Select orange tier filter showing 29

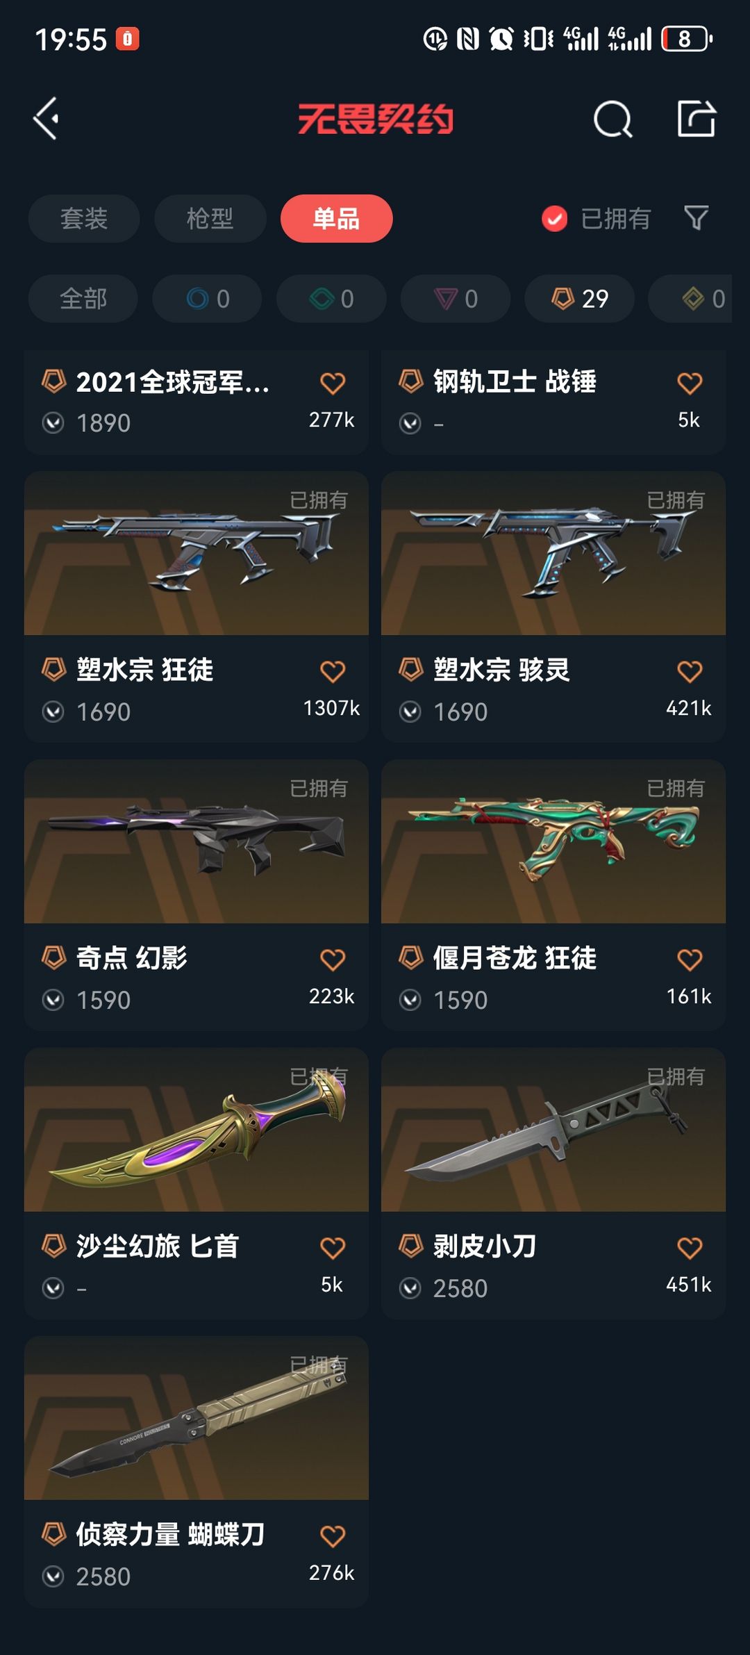(x=580, y=299)
